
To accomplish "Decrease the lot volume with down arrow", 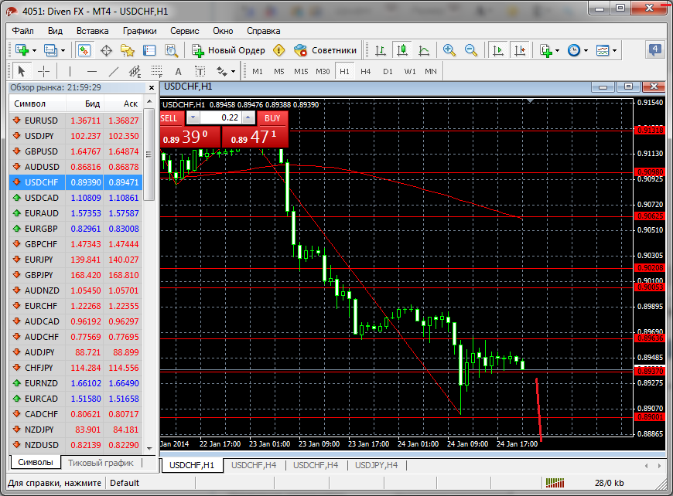I will 193,117.
